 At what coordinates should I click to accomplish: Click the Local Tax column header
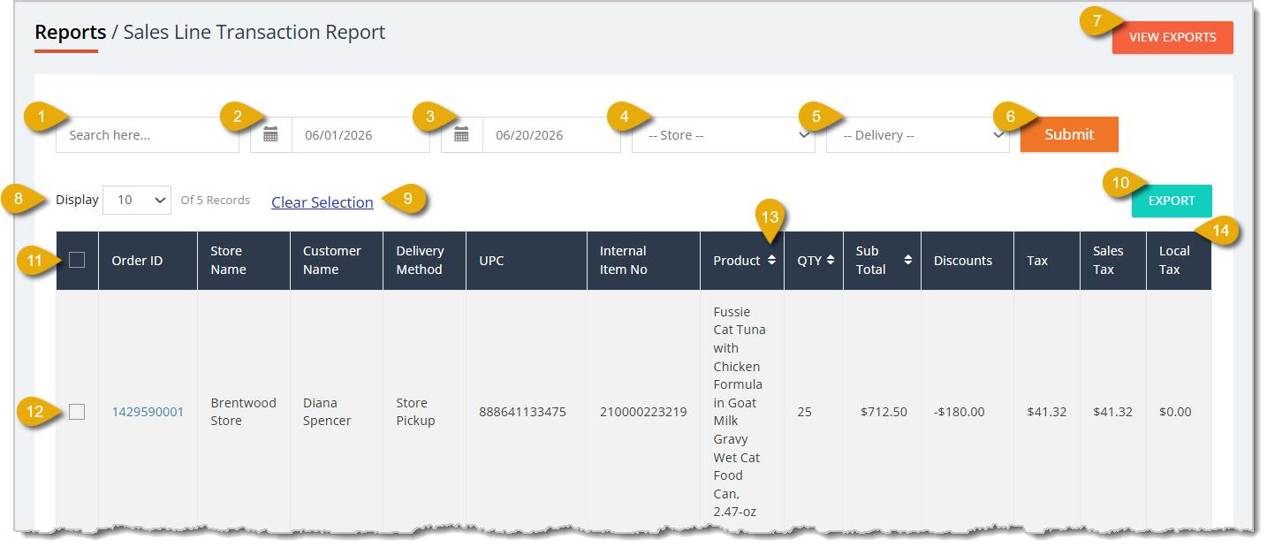[x=1180, y=261]
